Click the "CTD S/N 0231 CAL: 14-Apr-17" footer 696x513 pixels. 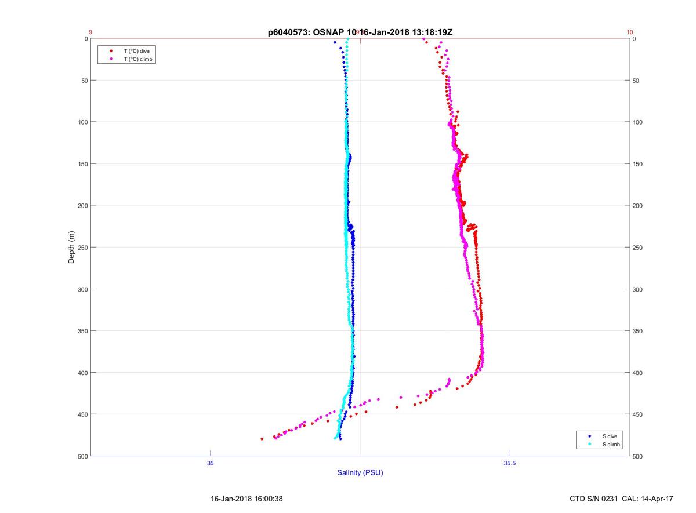(622, 499)
